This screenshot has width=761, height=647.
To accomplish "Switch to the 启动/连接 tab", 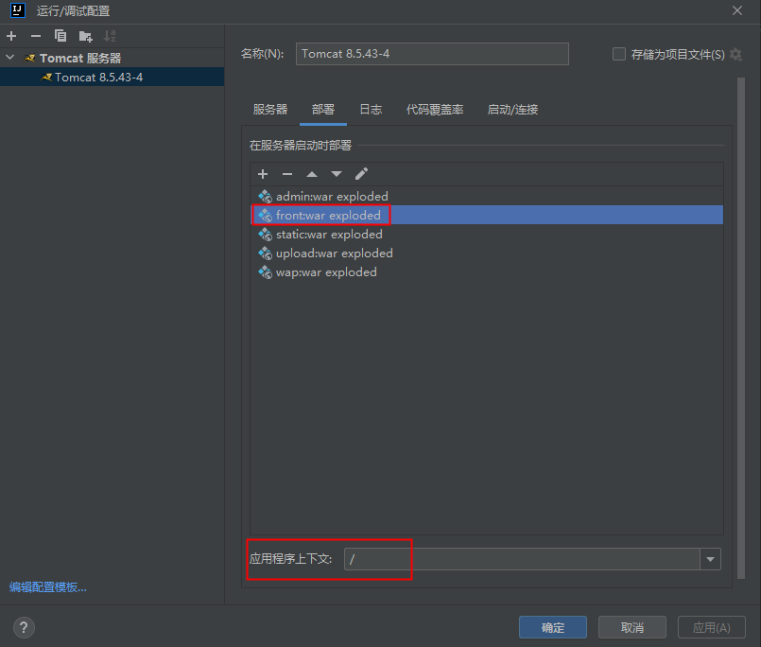I will click(x=513, y=110).
